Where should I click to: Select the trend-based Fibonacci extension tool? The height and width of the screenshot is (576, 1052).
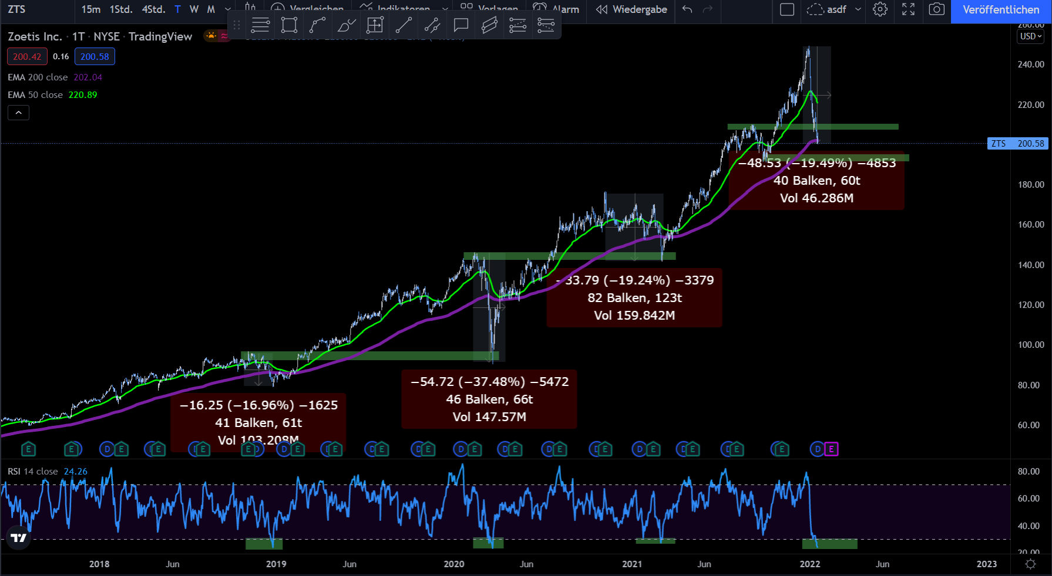pos(546,25)
